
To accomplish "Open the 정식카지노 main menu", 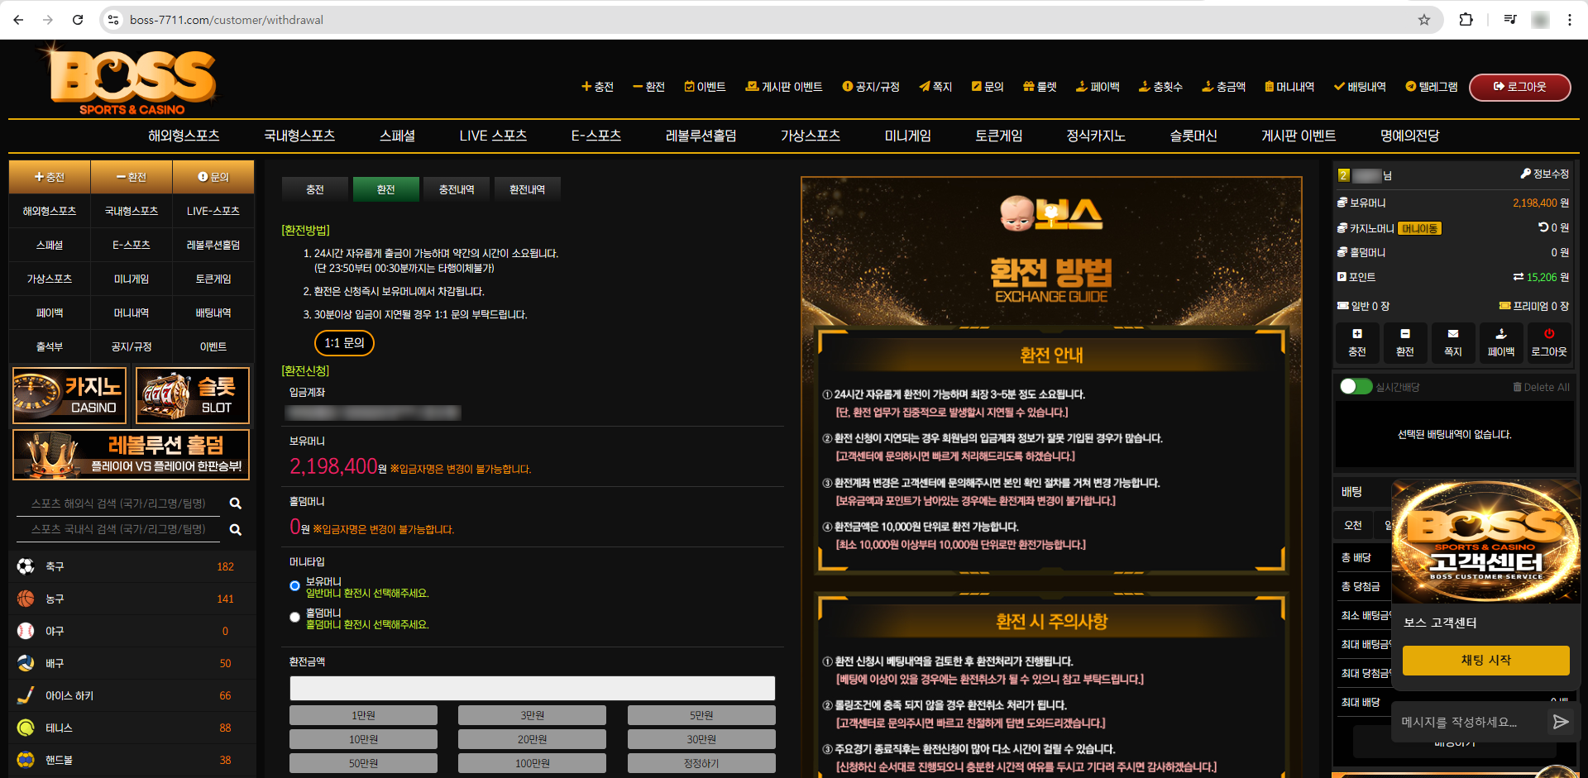I will click(1096, 136).
